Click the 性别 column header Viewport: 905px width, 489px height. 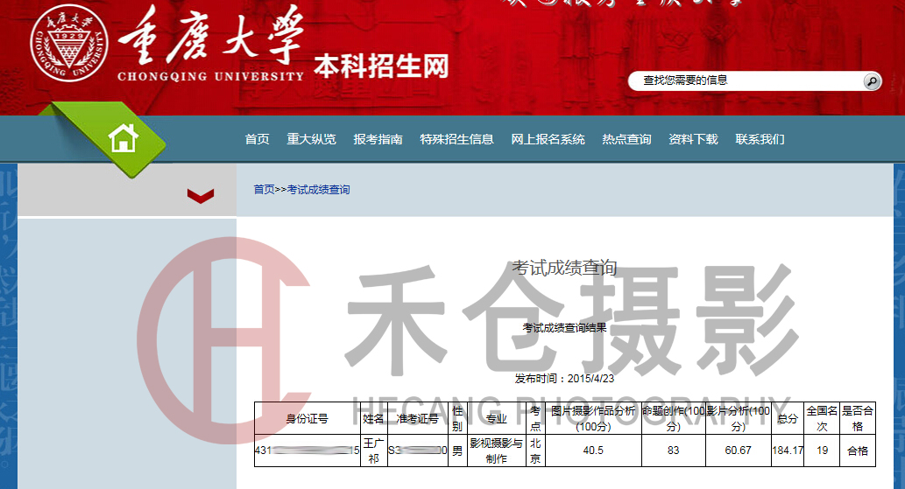point(457,419)
